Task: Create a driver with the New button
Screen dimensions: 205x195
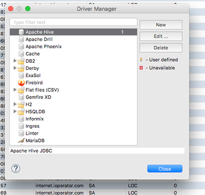Action: coord(161,25)
